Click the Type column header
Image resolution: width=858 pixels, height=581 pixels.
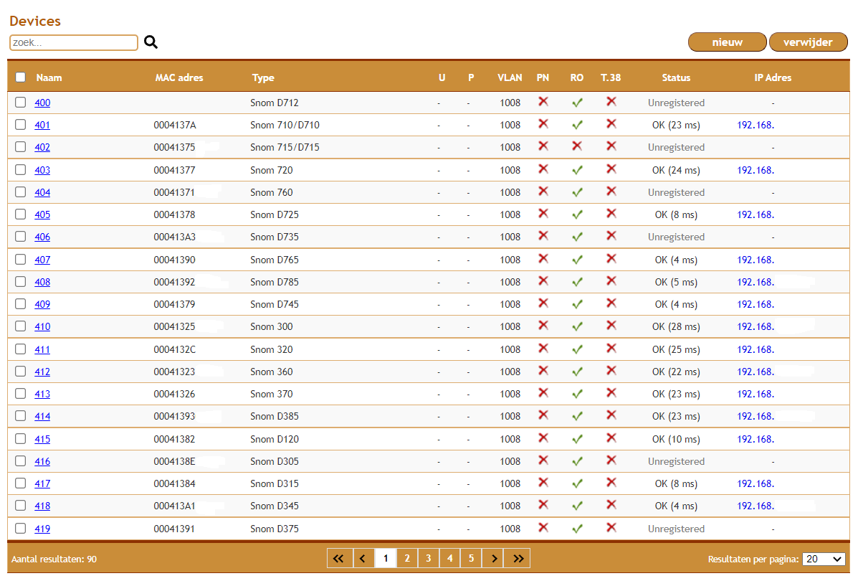263,77
